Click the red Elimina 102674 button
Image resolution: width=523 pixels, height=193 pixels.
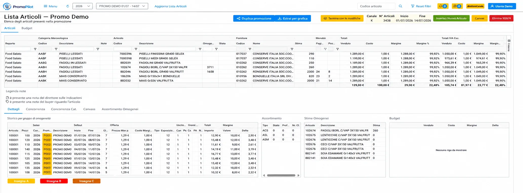point(501,18)
